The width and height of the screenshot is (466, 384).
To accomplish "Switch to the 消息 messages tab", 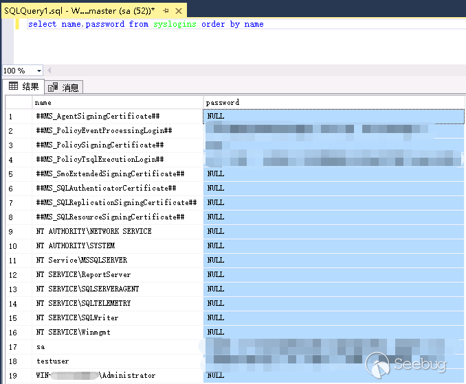I will point(64,87).
